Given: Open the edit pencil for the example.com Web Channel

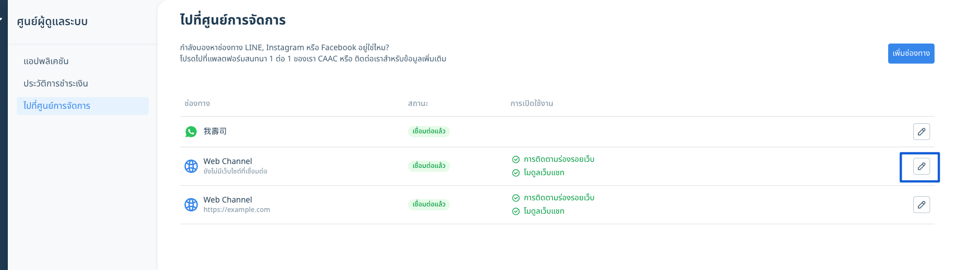Looking at the screenshot, I should pos(921,205).
